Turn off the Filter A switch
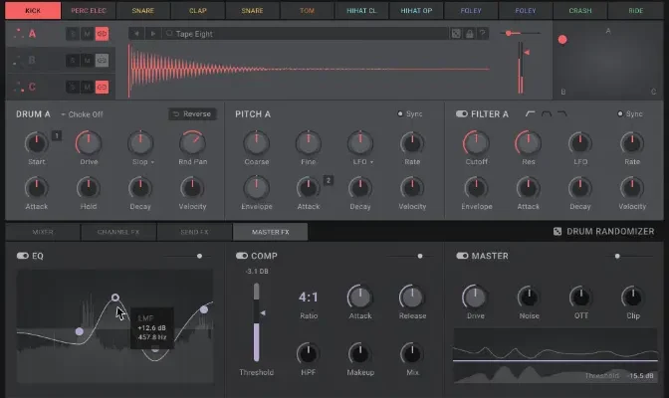Image resolution: width=669 pixels, height=398 pixels. click(462, 114)
